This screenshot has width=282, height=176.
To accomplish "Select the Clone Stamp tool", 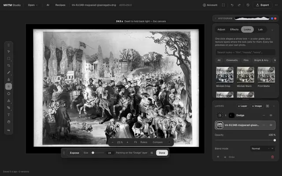I will click(9, 80).
